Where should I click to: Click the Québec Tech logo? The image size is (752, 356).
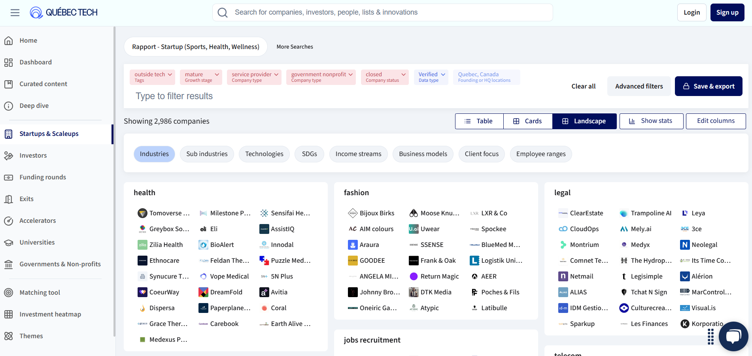point(64,13)
